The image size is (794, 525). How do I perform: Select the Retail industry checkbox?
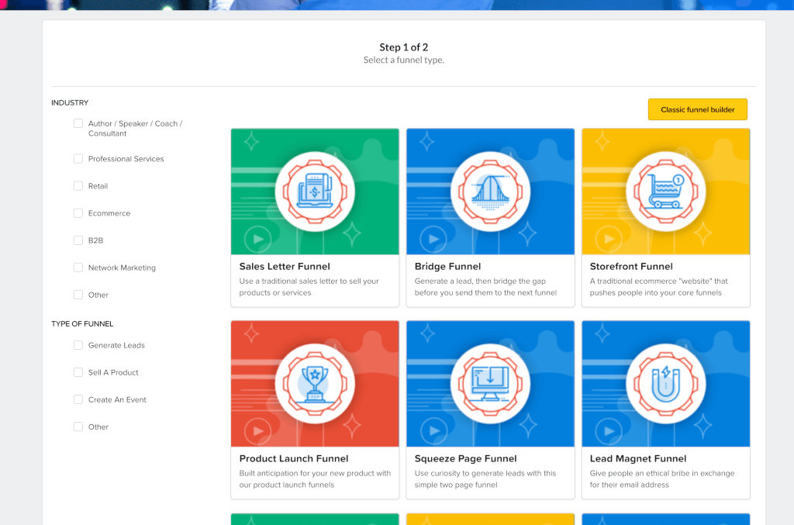(78, 185)
